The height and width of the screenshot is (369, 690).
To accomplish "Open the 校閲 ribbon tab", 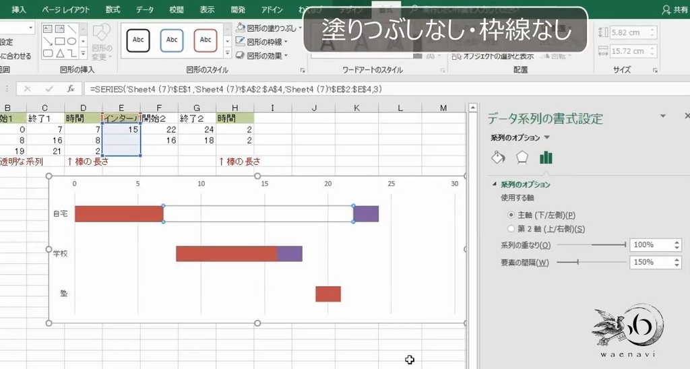I will (177, 9).
